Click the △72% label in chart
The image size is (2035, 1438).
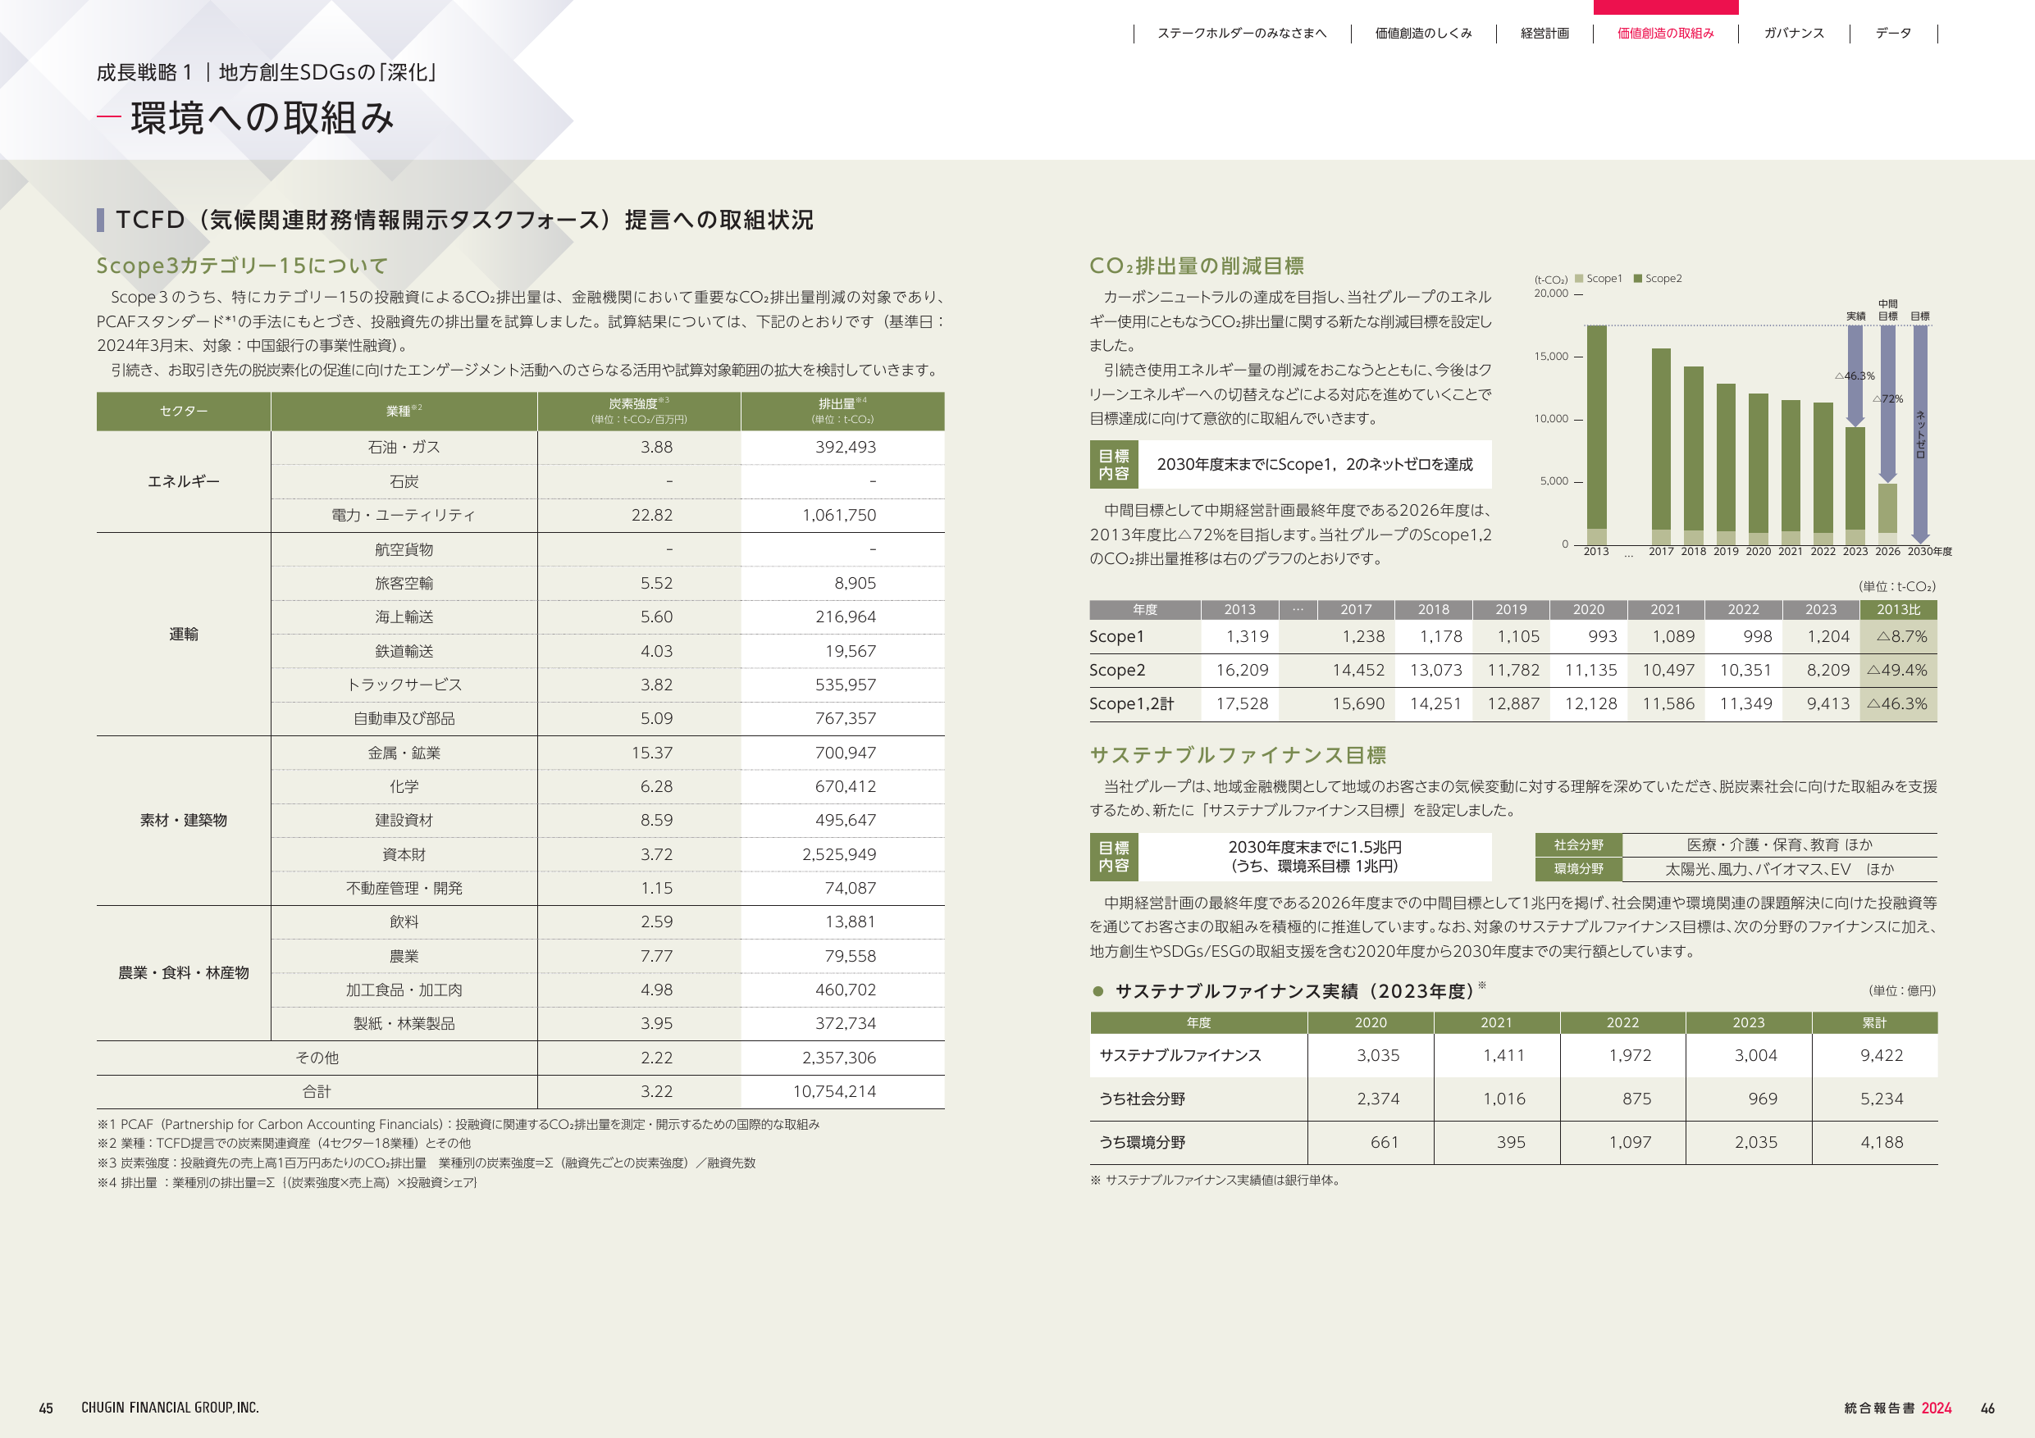1888,398
